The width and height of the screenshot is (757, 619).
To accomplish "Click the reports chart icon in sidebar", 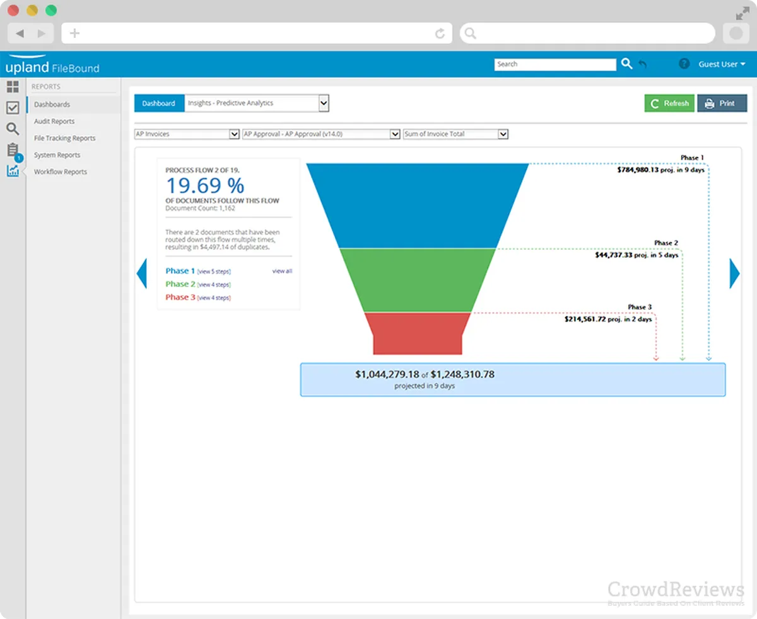I will click(13, 171).
